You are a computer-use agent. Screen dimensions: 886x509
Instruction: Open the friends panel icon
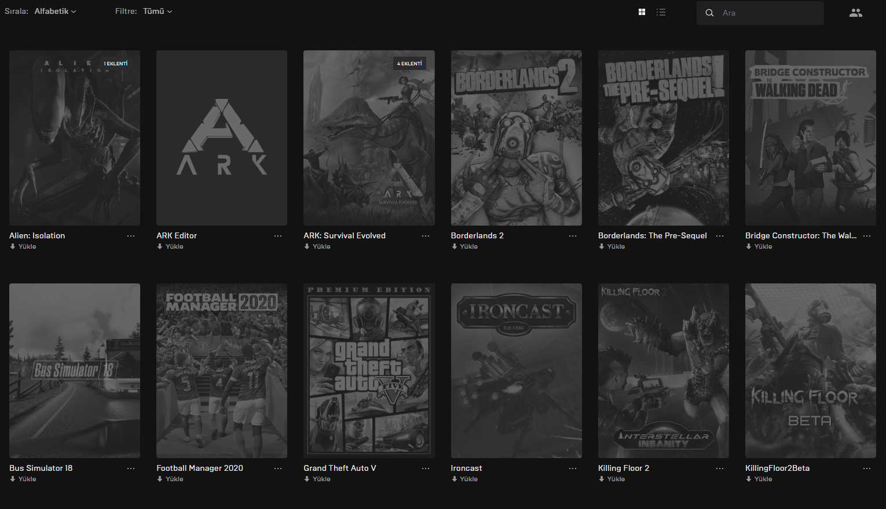click(x=856, y=13)
